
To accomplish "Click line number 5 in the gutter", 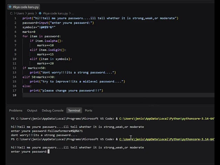I will tap(15, 36).
